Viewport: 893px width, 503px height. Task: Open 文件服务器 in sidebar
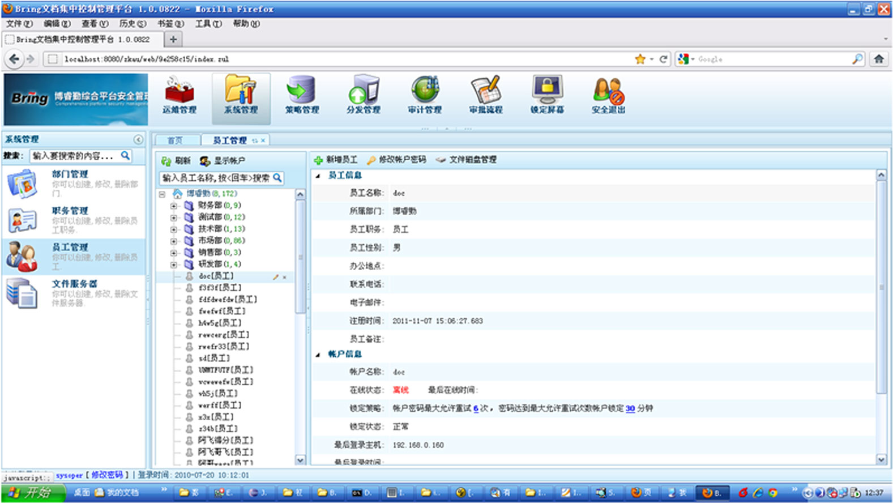tap(73, 293)
